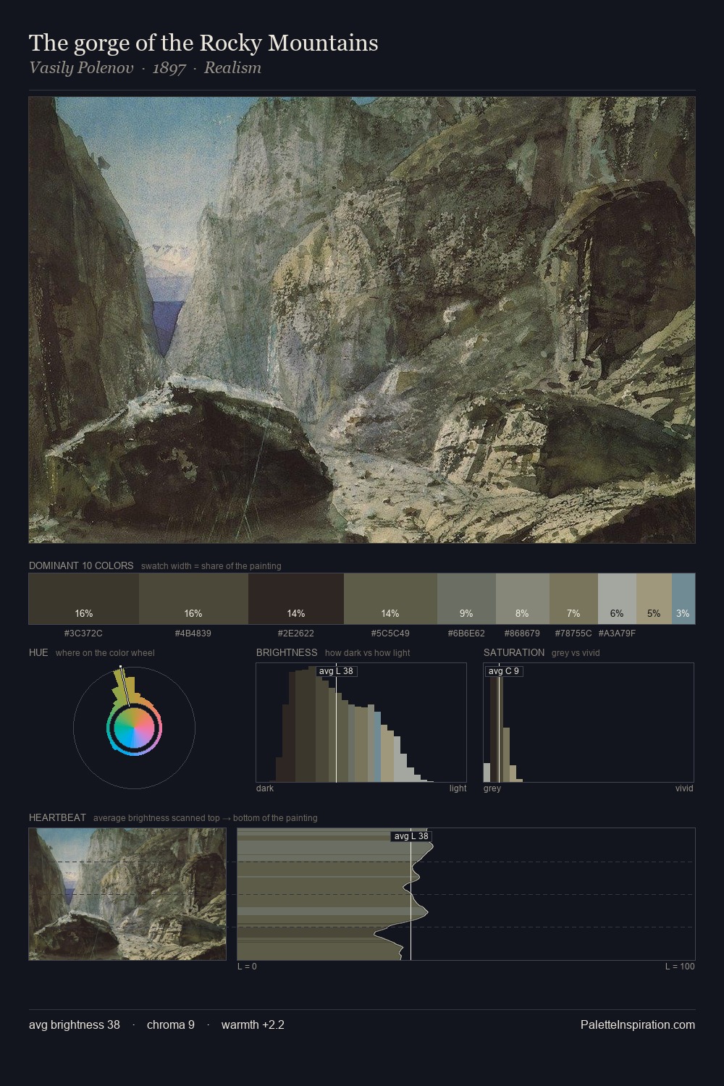Click the style 'Realism' in subtitle
This screenshot has height=1086, width=724.
(232, 68)
